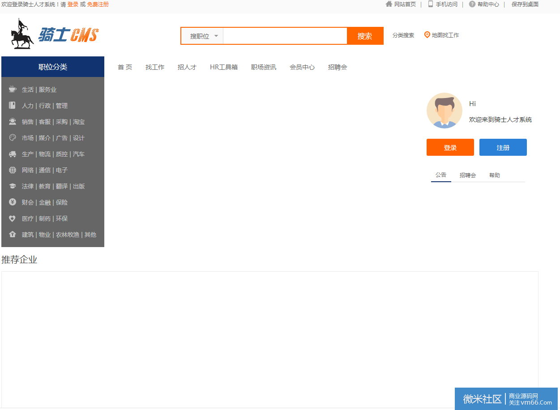Open 找工作 navigation item
The image size is (560, 410).
pos(155,67)
